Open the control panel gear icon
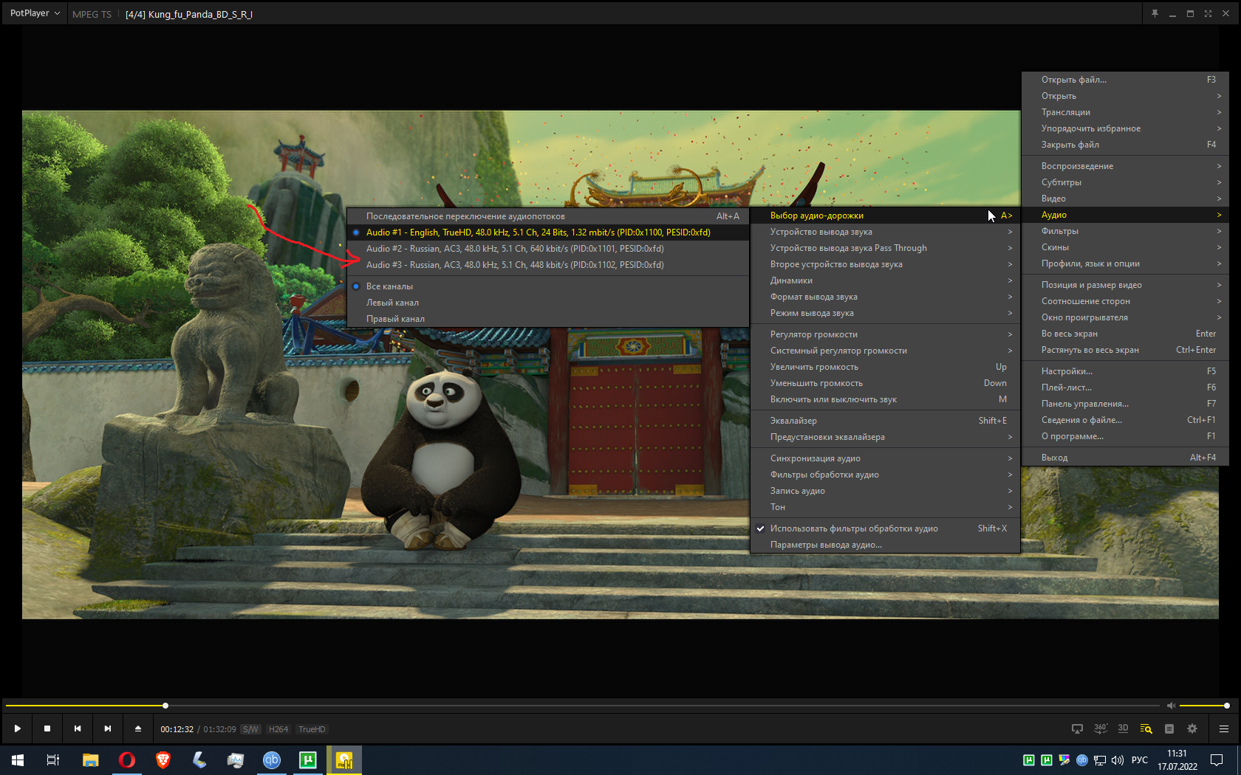1241x775 pixels. (1192, 728)
